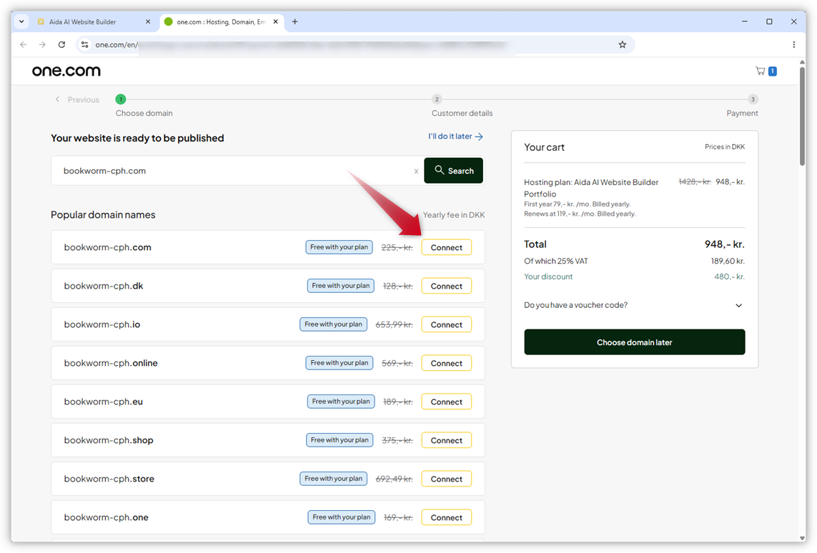817x553 pixels.
Task: Click the page vertical scrollbar
Action: point(802,118)
